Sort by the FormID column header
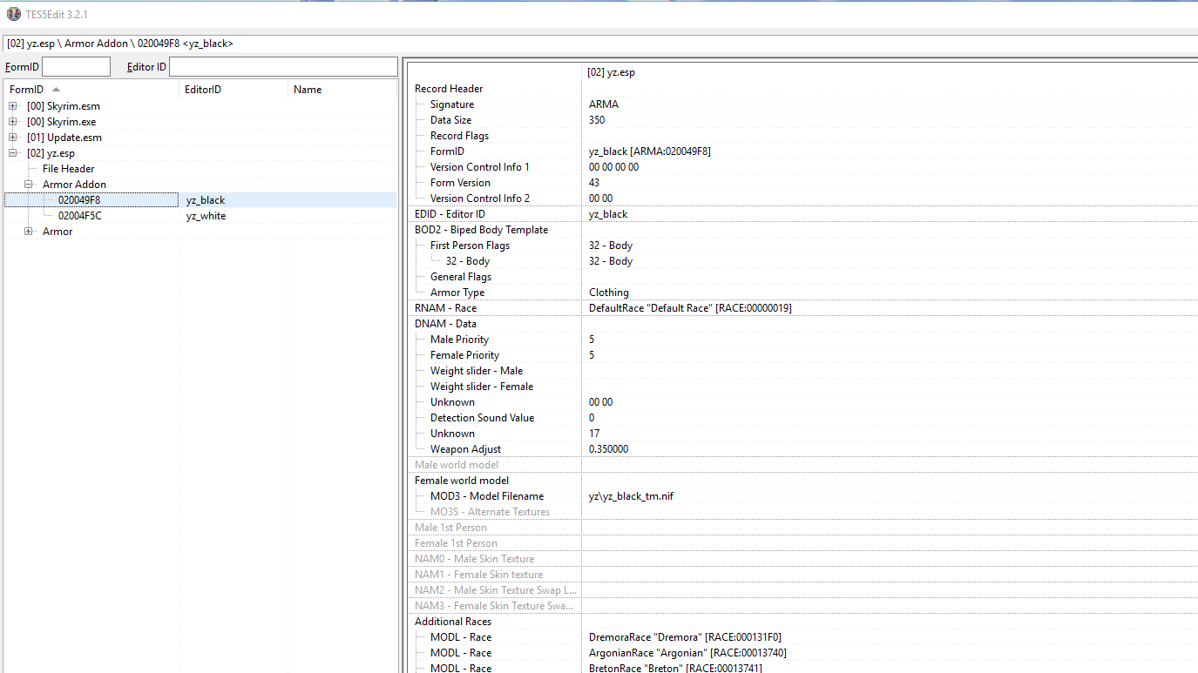The image size is (1198, 673). point(91,90)
